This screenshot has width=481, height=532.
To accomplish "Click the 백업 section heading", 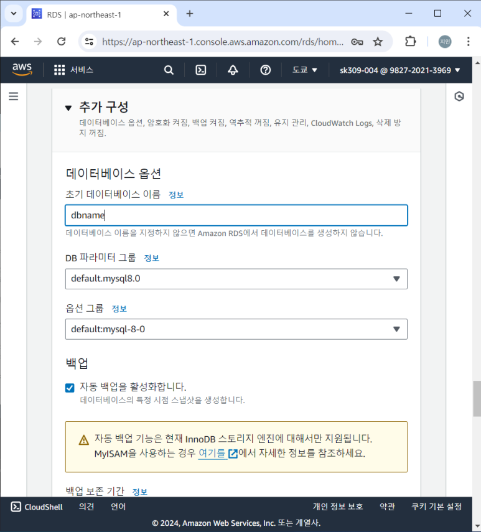I will point(77,363).
